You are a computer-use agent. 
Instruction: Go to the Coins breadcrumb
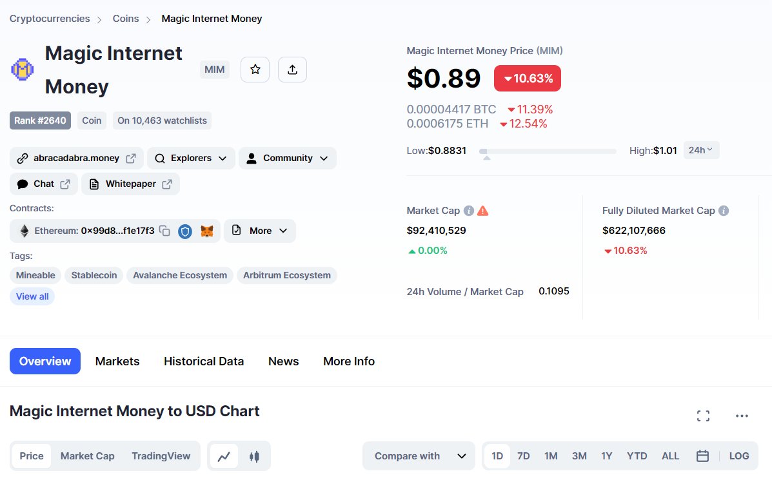point(126,19)
